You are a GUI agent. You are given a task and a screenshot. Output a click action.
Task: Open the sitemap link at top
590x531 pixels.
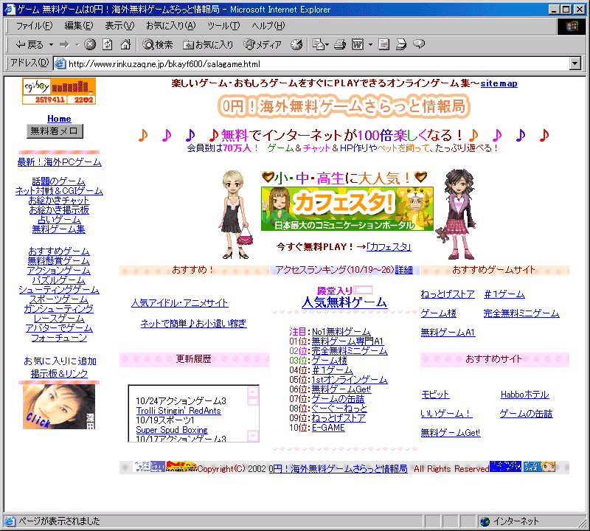[x=499, y=83]
